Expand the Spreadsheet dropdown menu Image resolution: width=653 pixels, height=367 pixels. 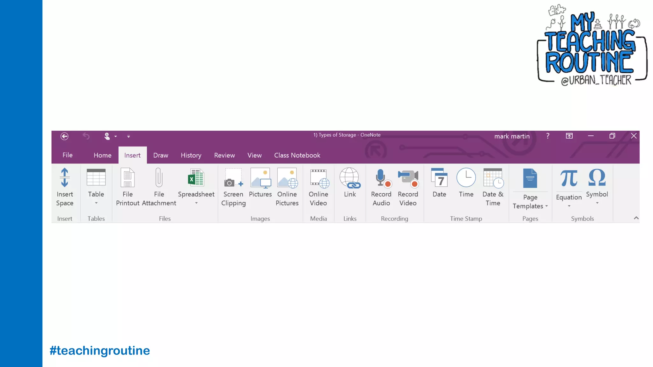[196, 203]
